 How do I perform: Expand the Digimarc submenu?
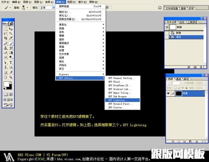click(x=80, y=75)
